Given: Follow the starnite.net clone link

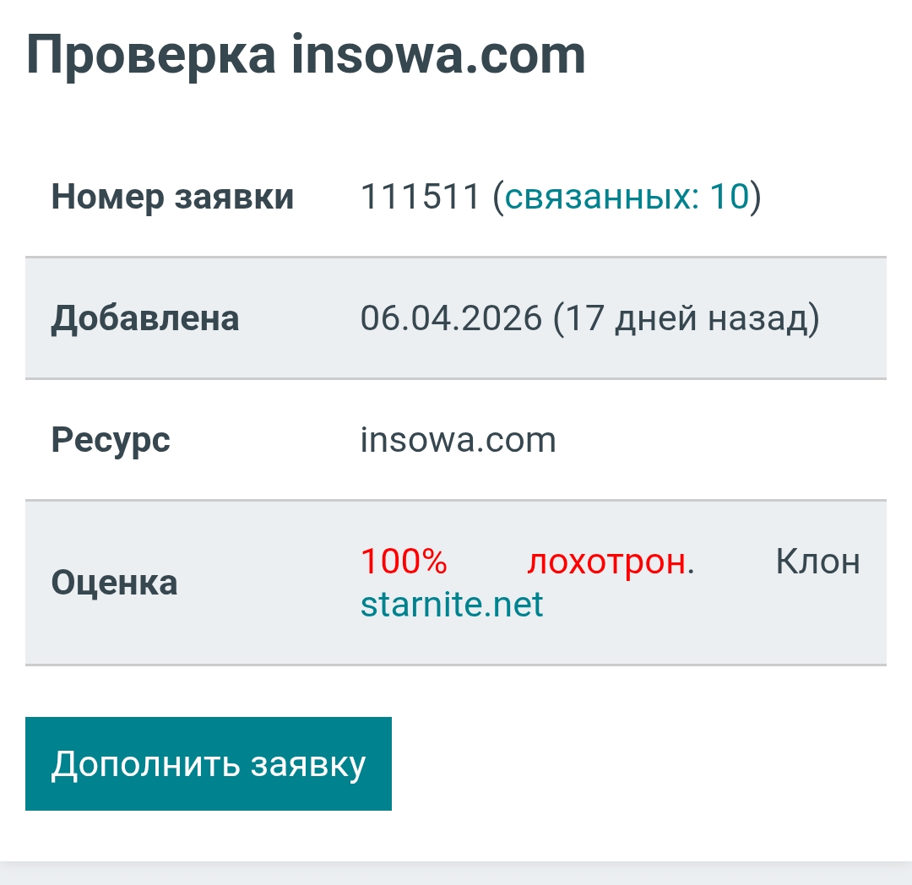Looking at the screenshot, I should point(452,605).
